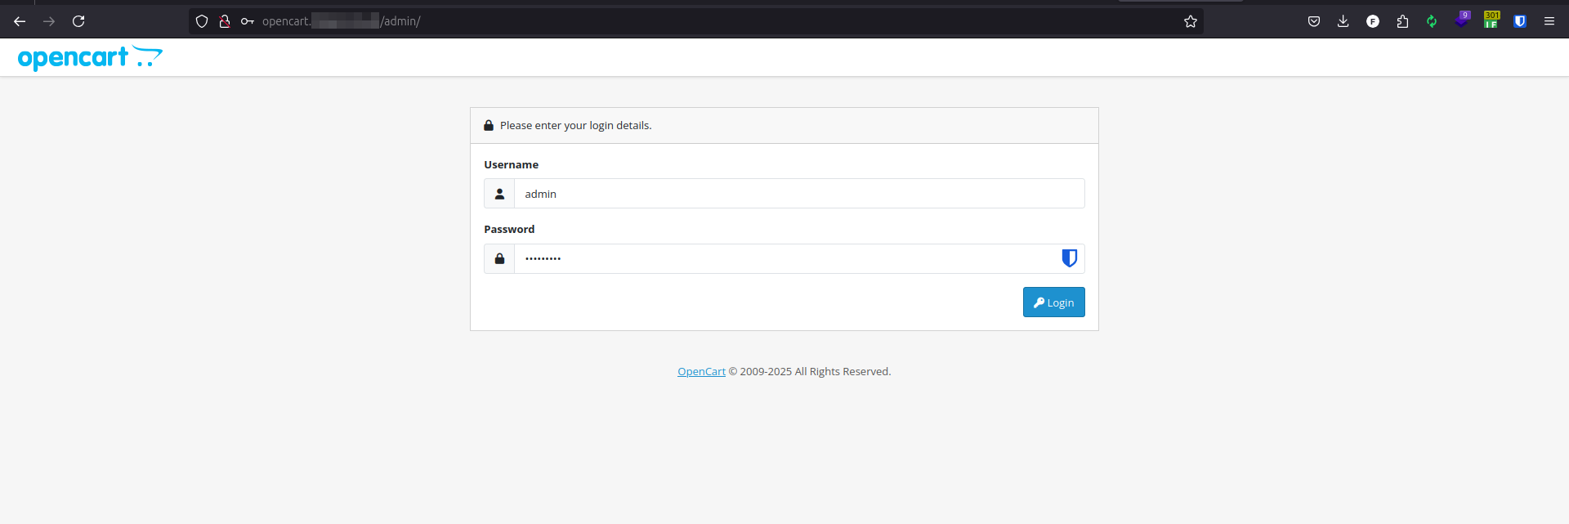The height and width of the screenshot is (524, 1569).
Task: Open the saved logins key icon in the address bar
Action: coord(248,21)
